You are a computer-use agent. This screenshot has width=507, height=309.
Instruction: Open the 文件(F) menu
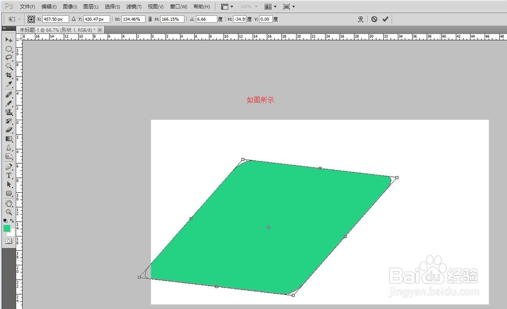(x=27, y=7)
